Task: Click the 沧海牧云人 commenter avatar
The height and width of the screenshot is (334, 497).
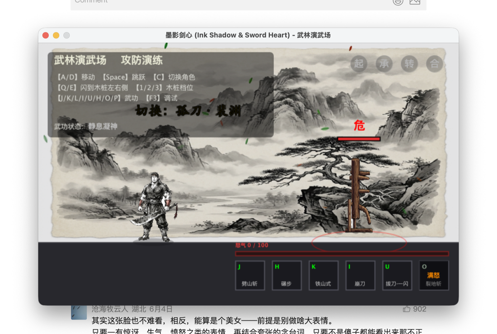Action: point(79,312)
